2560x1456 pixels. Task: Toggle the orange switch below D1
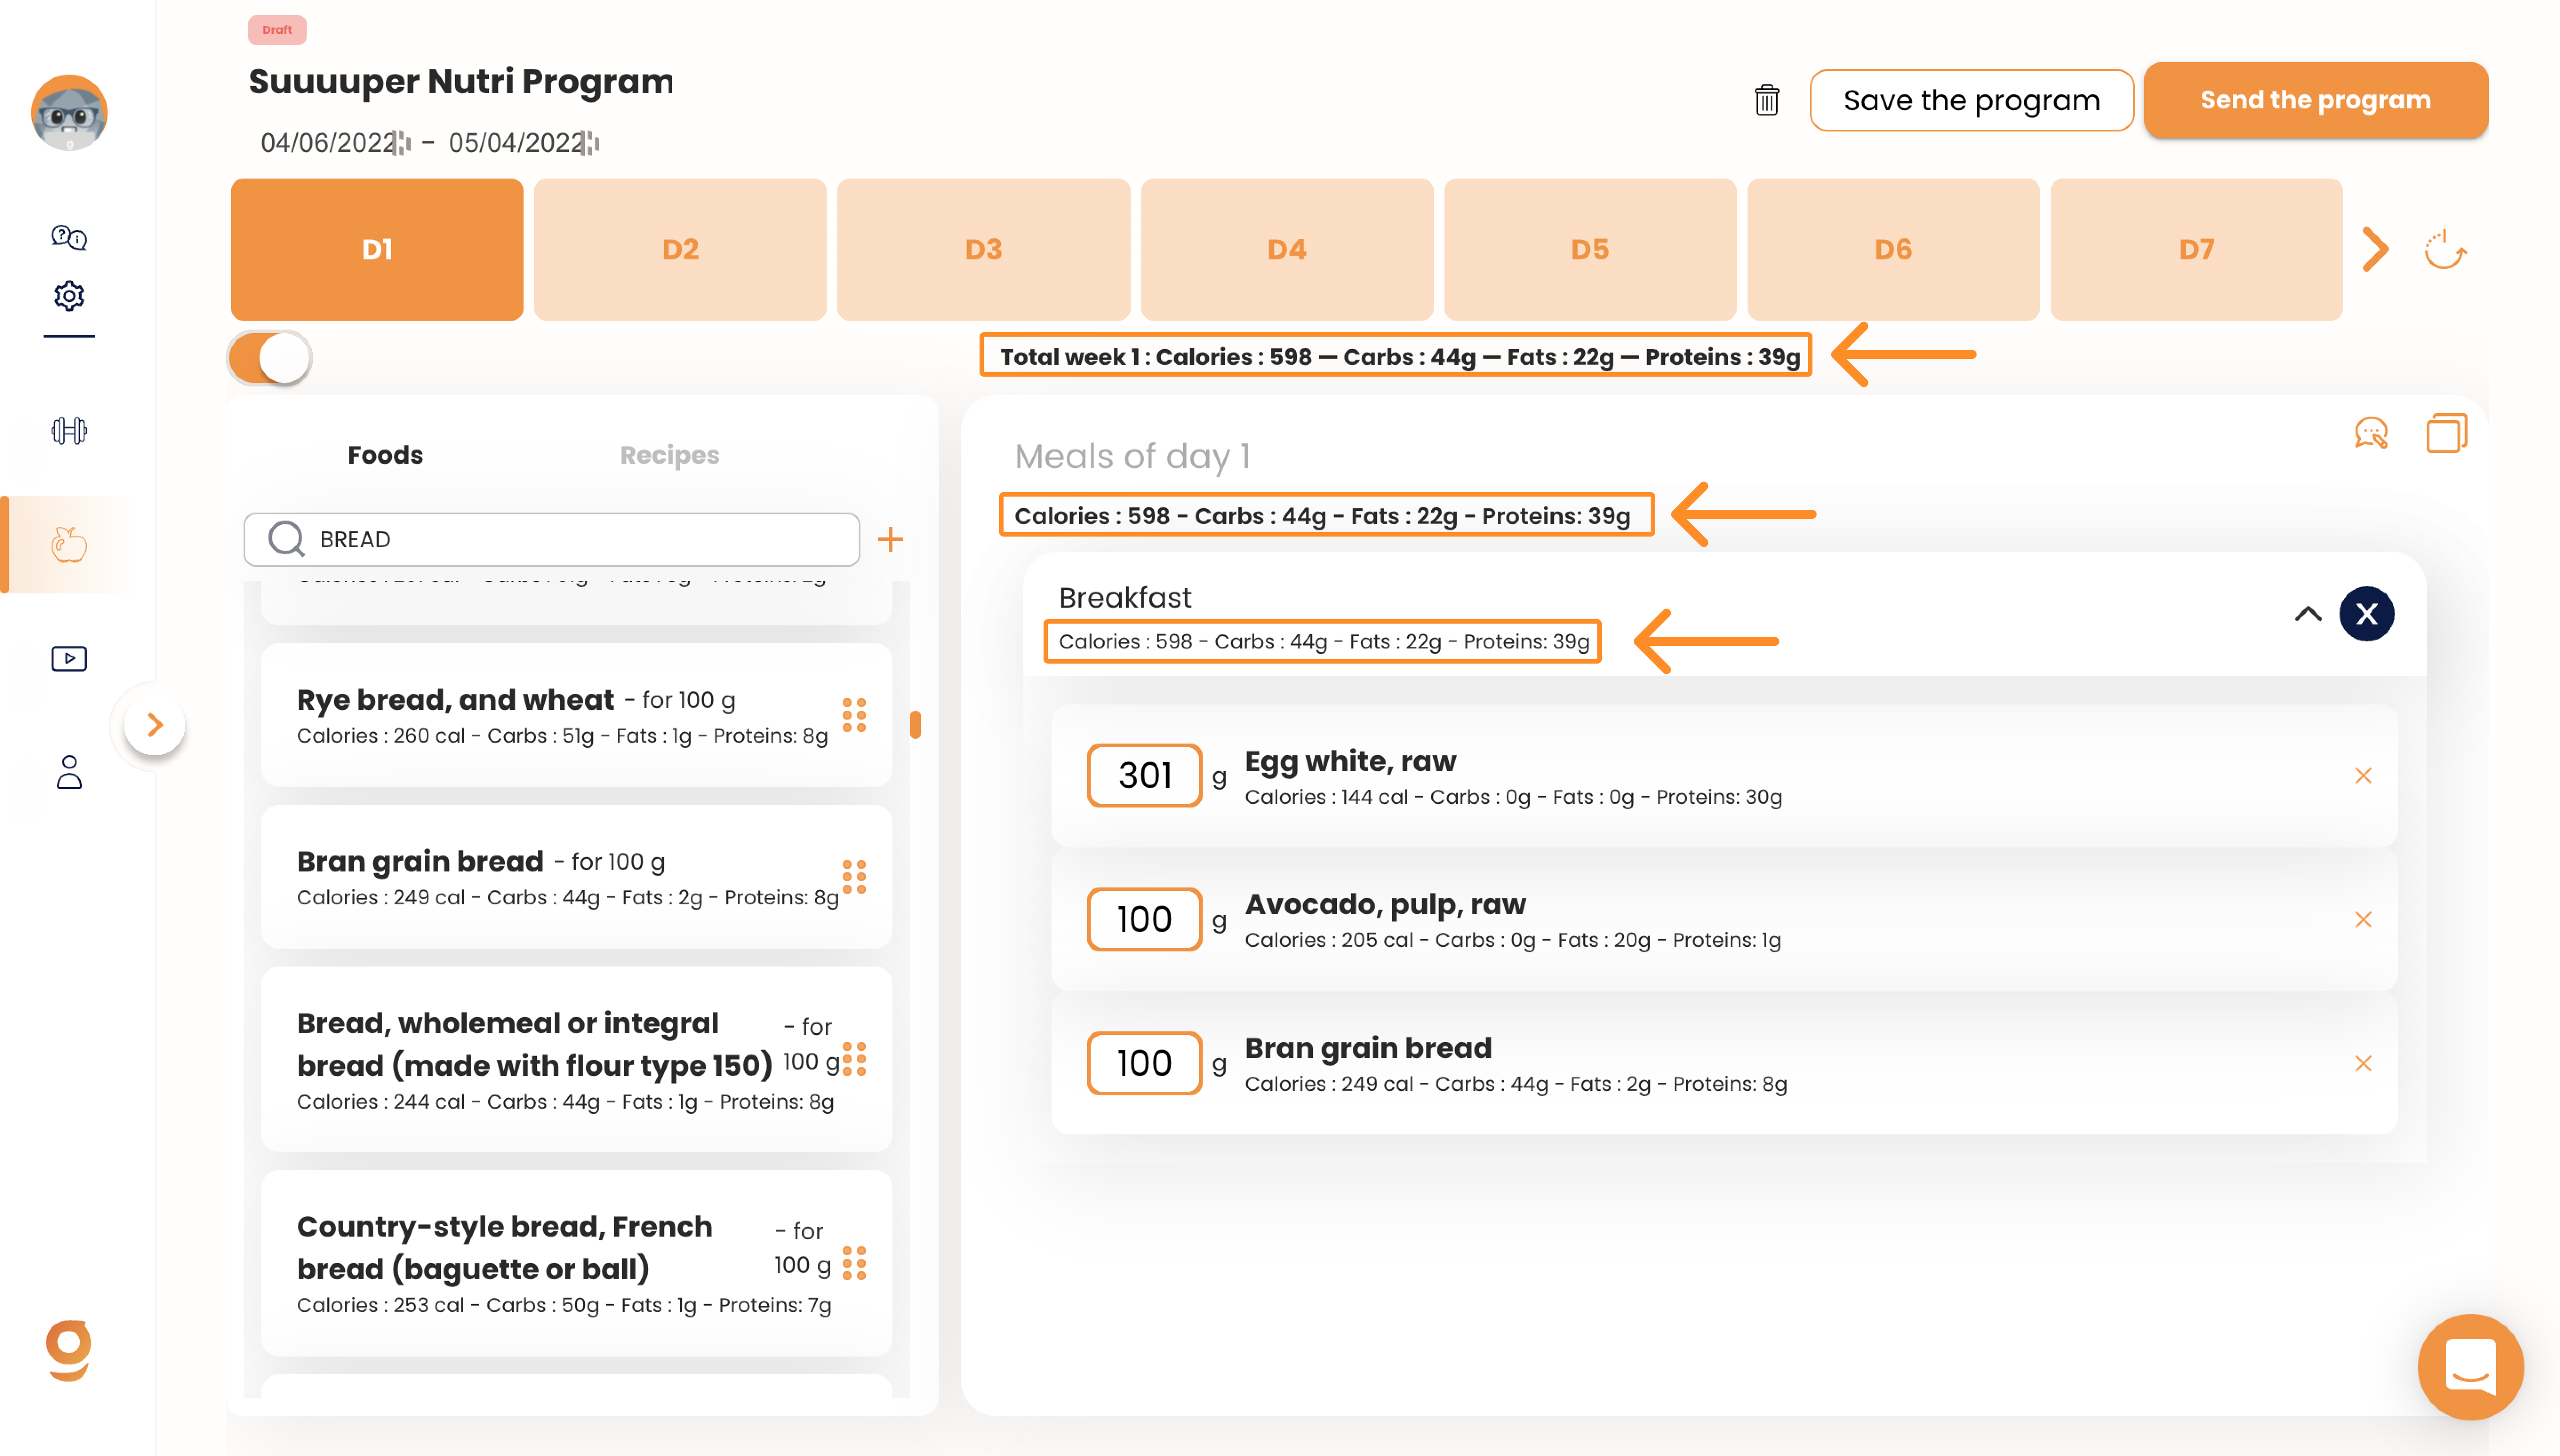[270, 358]
